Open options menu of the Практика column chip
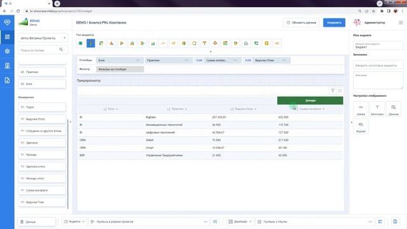The height and width of the screenshot is (229, 407). 186,60
